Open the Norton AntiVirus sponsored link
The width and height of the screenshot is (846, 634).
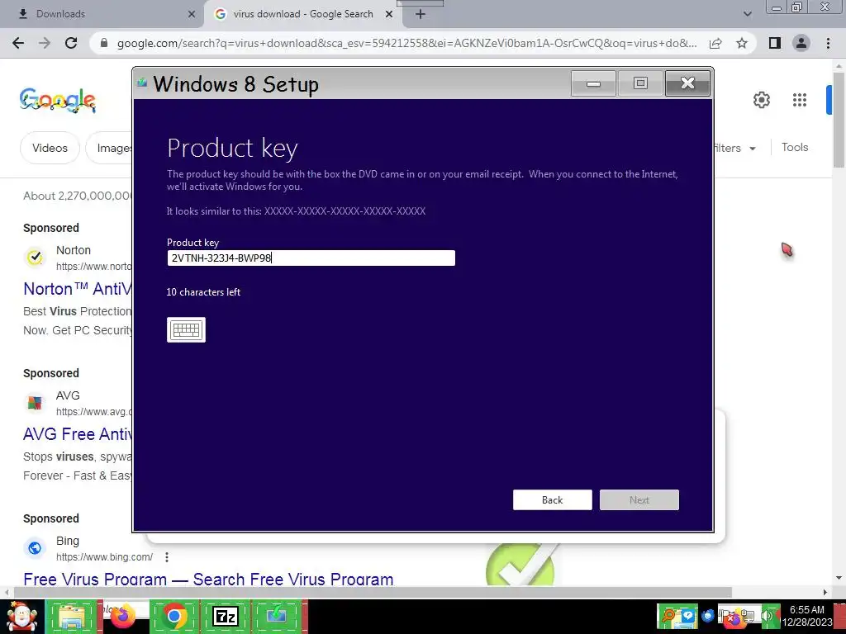point(78,289)
